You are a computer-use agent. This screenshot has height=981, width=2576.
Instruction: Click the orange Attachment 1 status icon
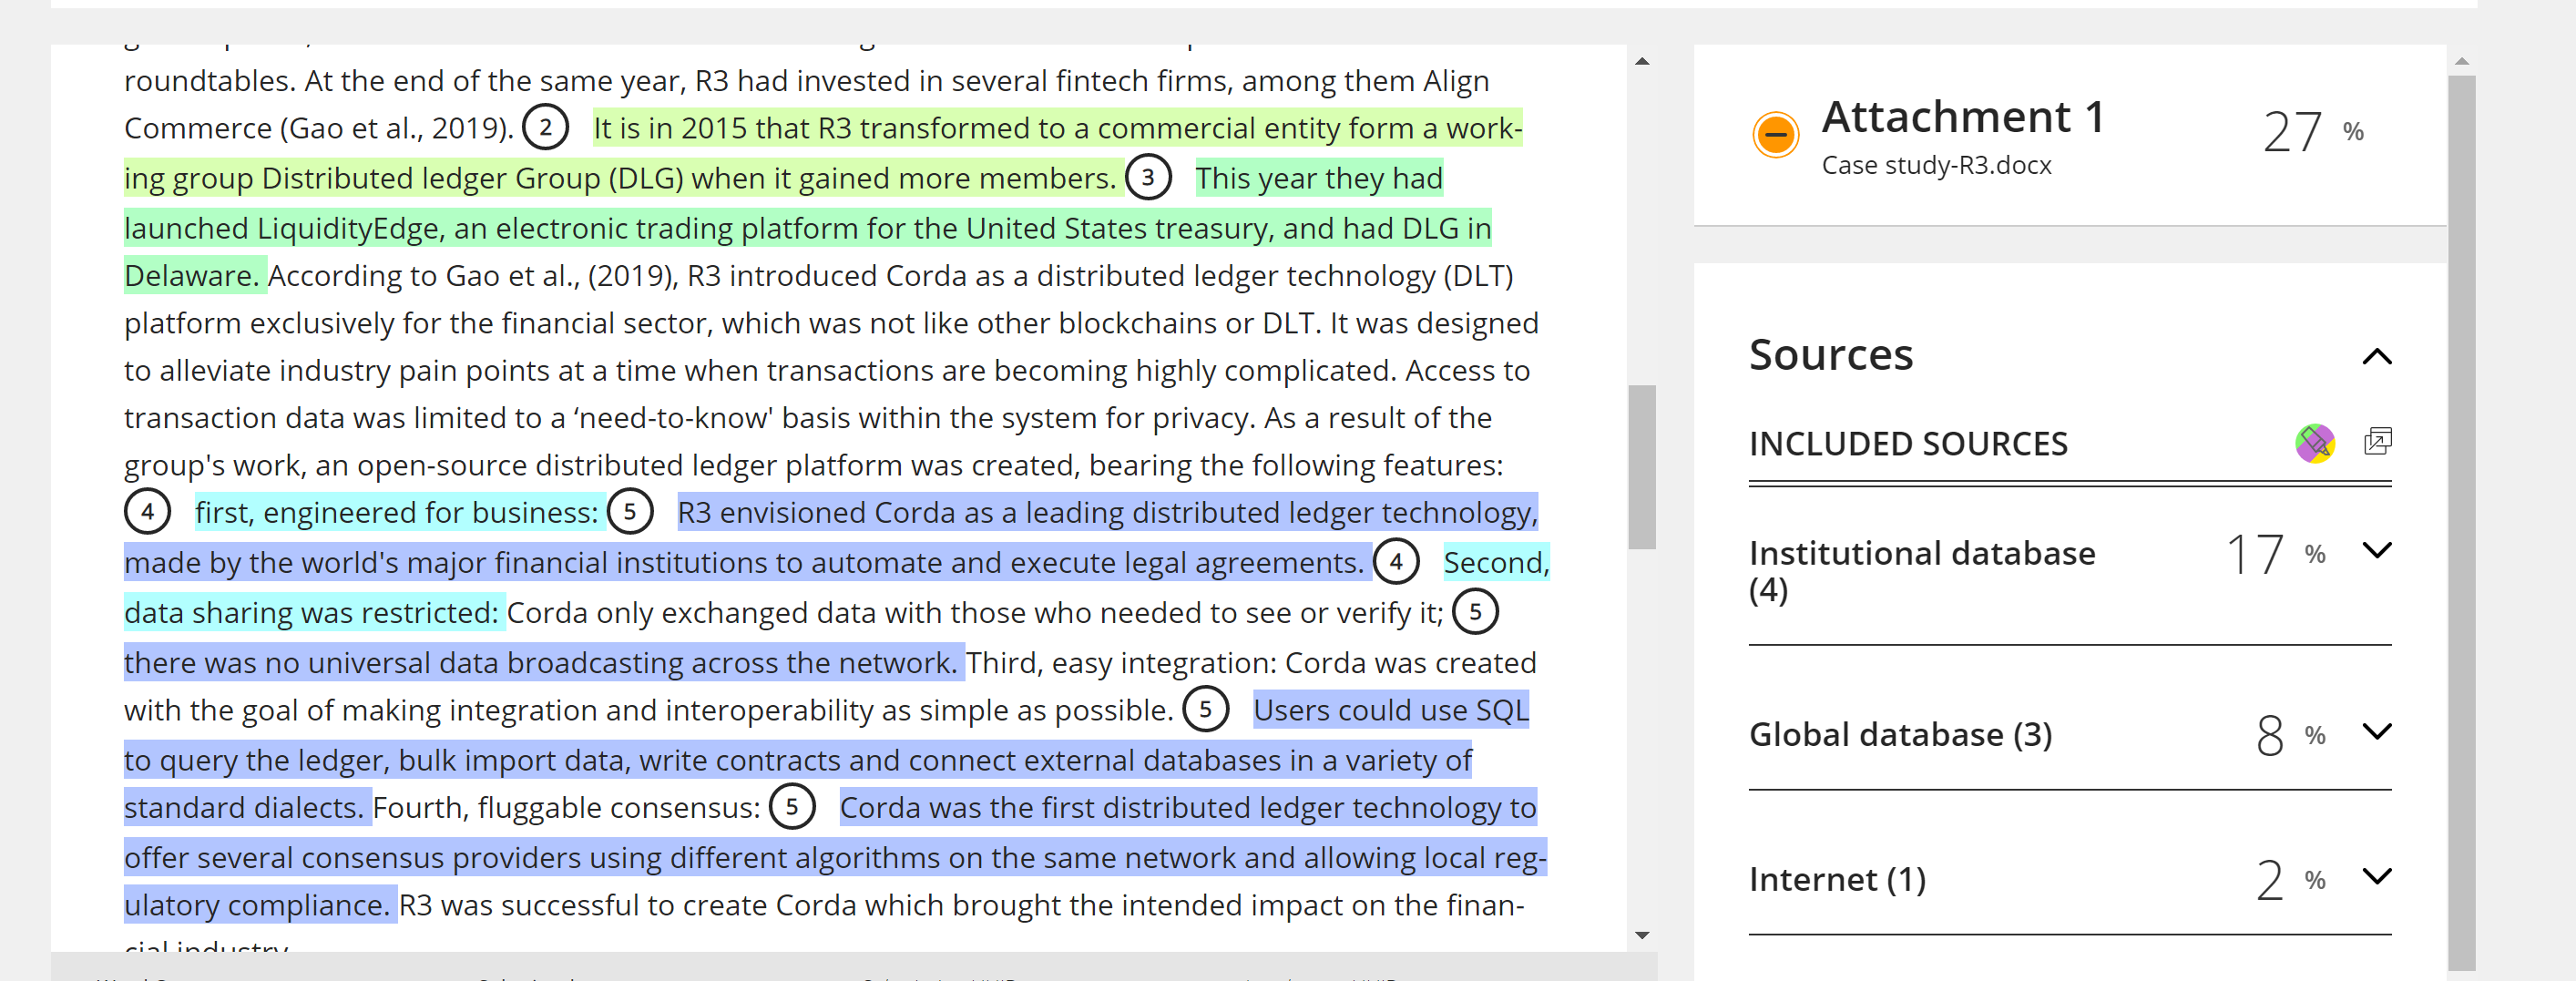tap(1775, 134)
